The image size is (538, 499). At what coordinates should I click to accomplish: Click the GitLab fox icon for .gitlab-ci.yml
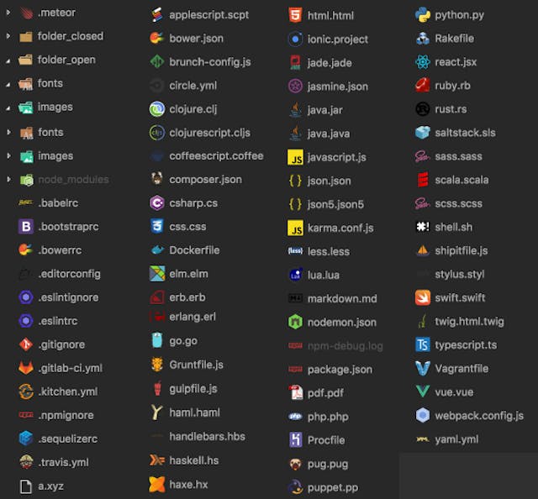[x=26, y=368]
